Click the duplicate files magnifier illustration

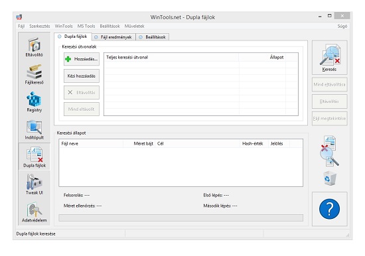pyautogui.click(x=329, y=151)
